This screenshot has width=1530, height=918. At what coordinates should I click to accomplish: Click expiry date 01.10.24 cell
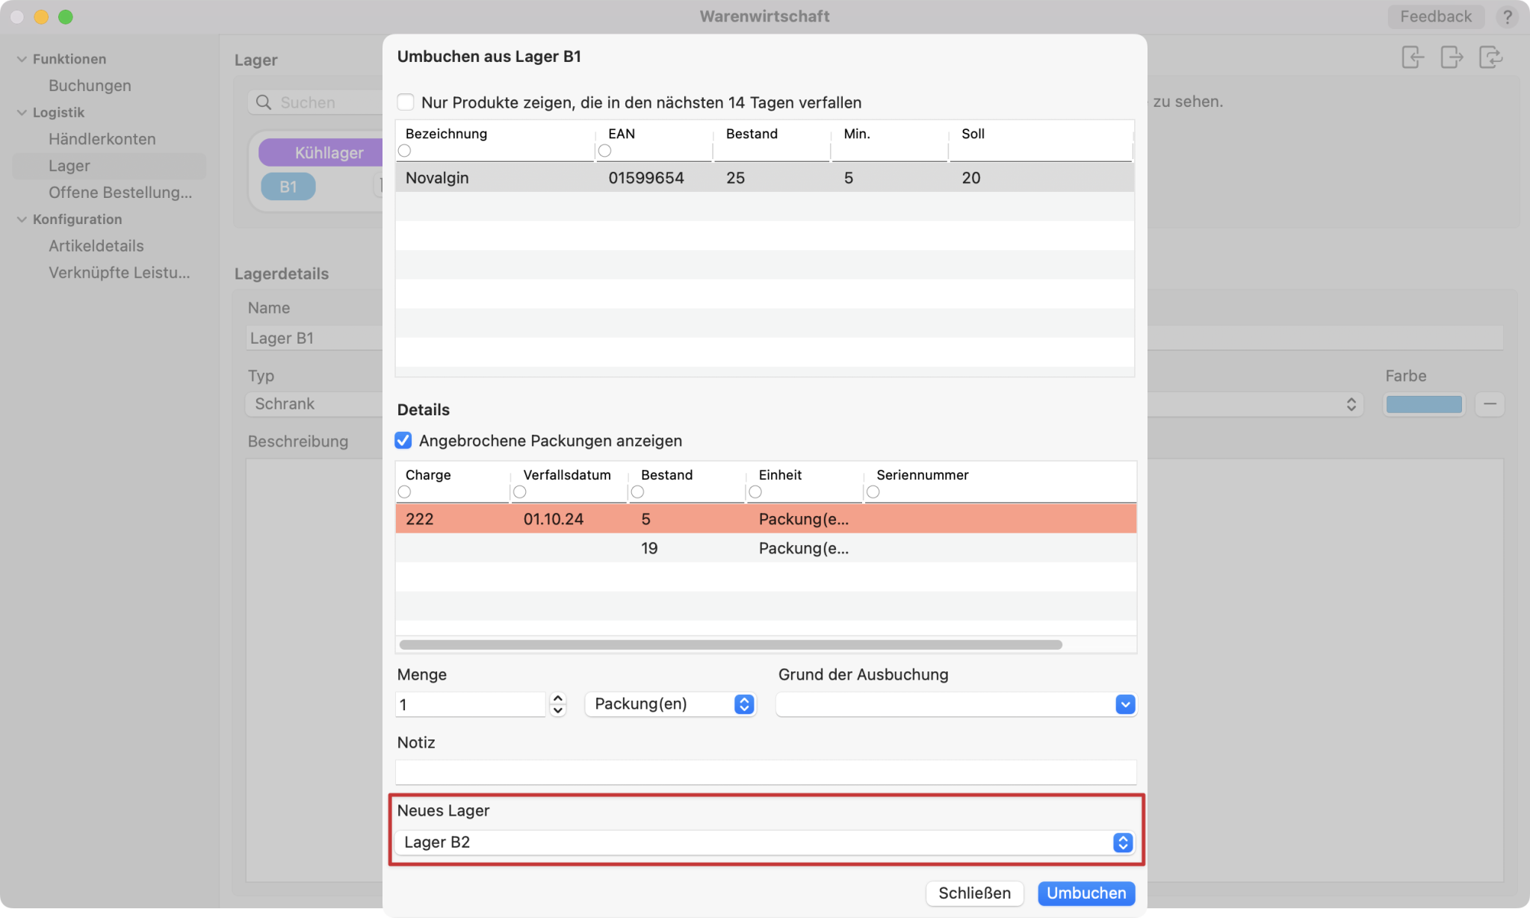554,519
